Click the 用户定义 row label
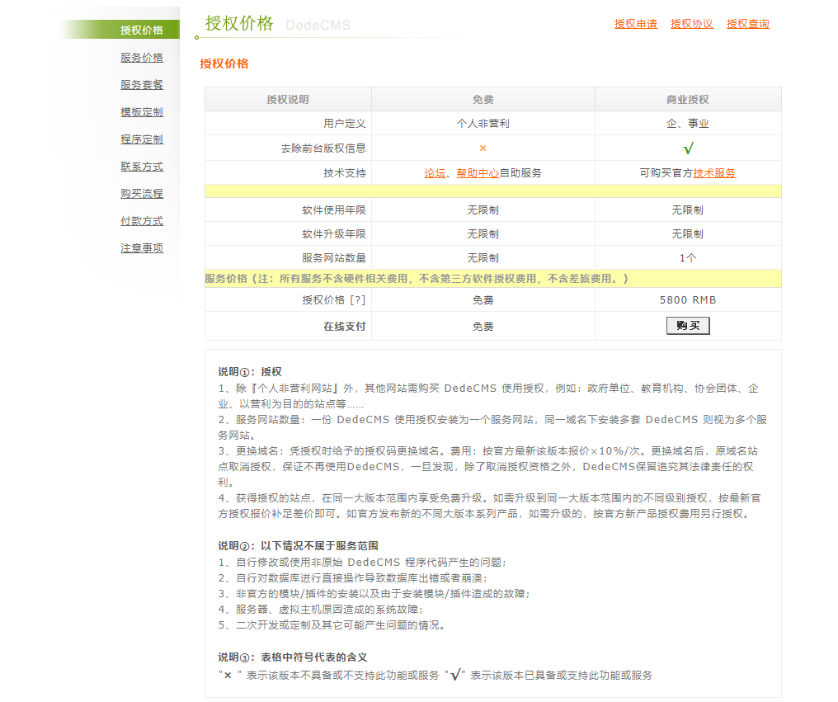 pos(345,124)
